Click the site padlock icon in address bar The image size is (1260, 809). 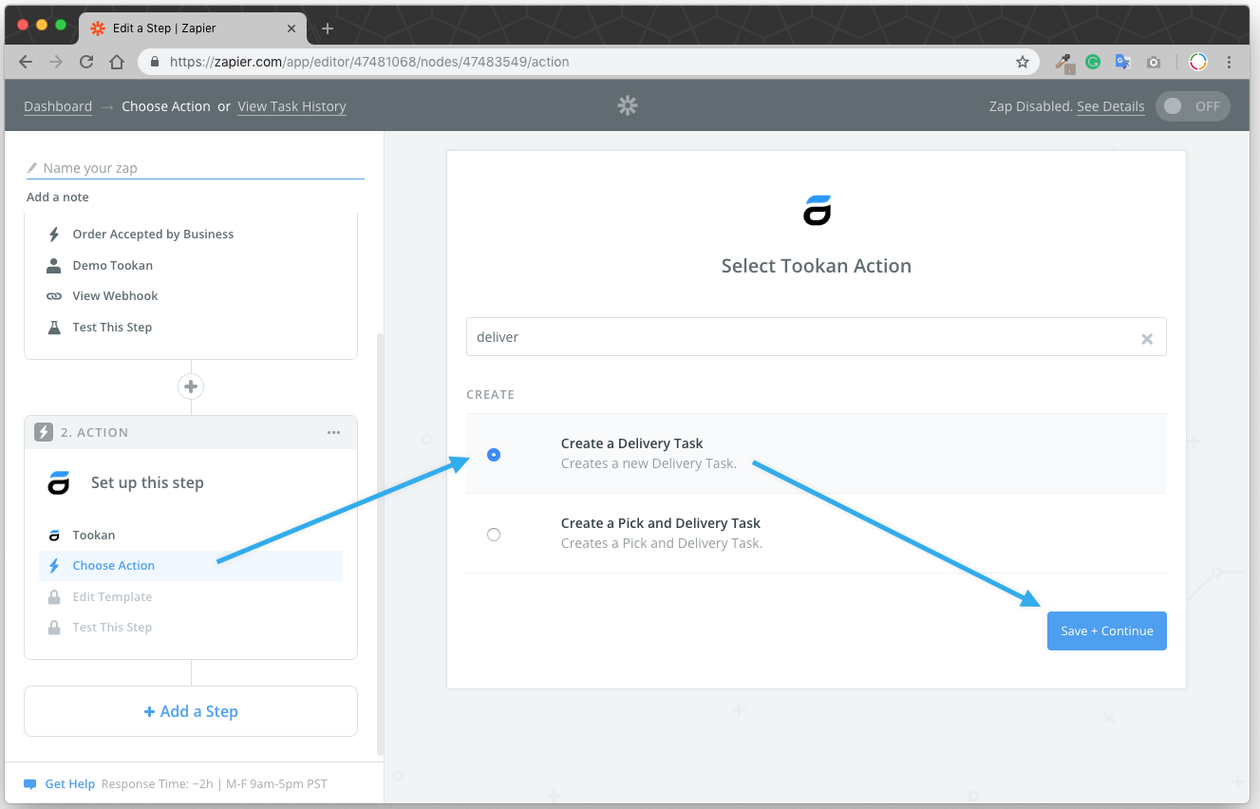point(155,62)
